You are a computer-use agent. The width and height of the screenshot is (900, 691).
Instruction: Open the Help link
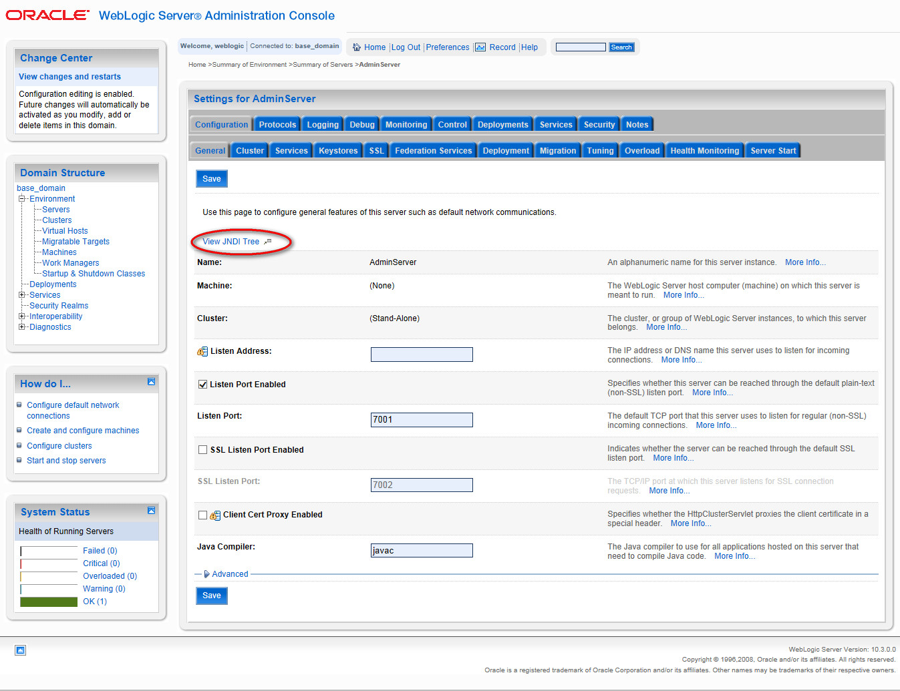pos(529,47)
